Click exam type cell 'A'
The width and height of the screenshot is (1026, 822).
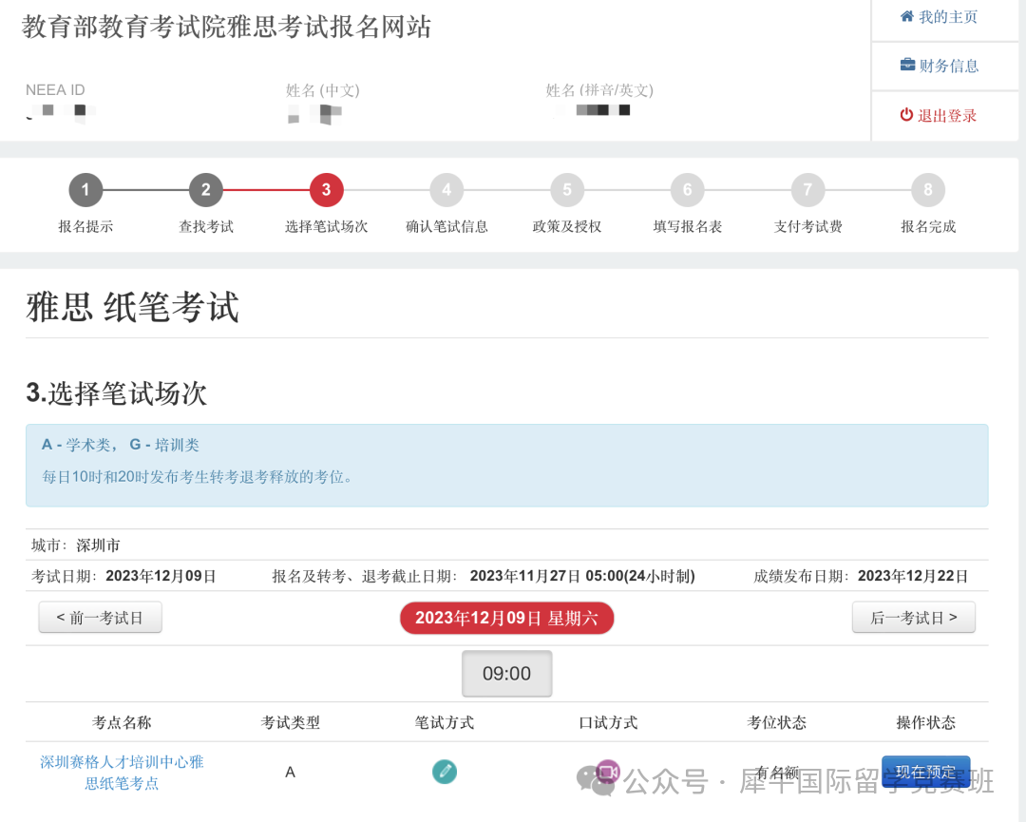click(x=291, y=773)
